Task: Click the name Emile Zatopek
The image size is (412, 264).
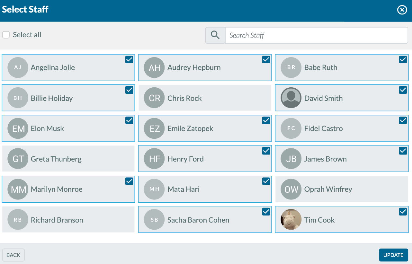Action: click(190, 129)
